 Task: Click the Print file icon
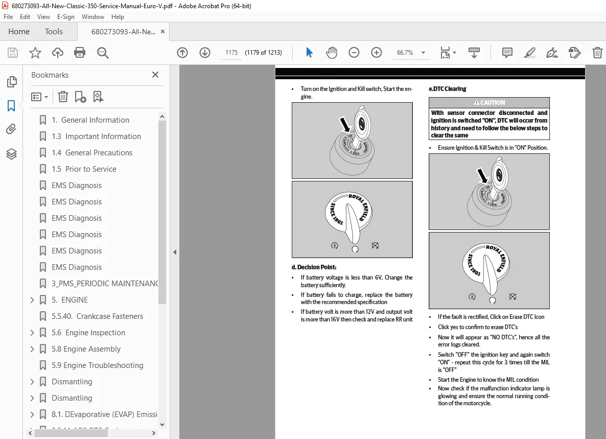pos(80,53)
